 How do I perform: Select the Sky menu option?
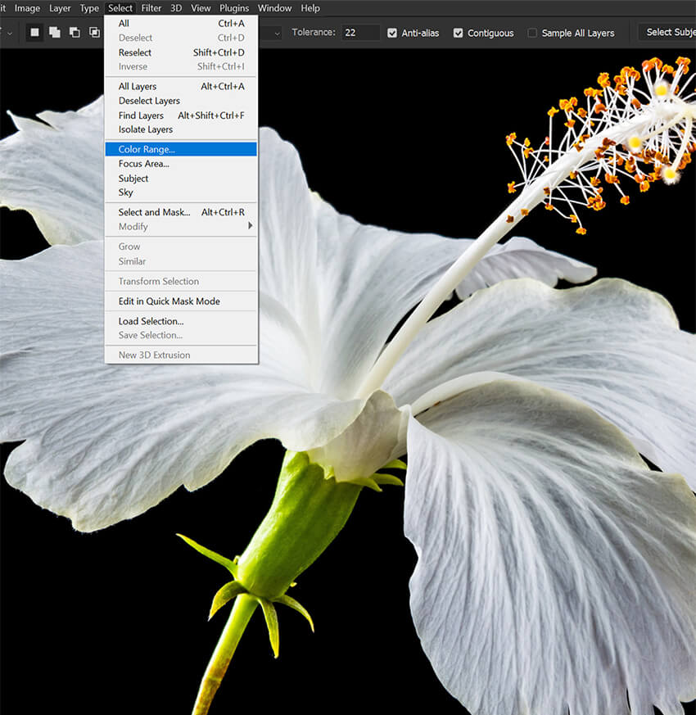125,192
